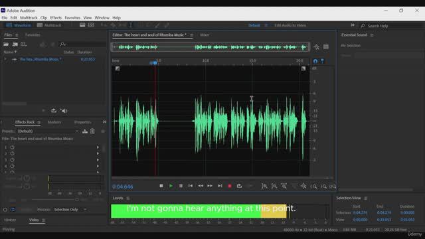The image size is (425, 239).
Task: Click new file icon in Files panel
Action: click(24, 44)
